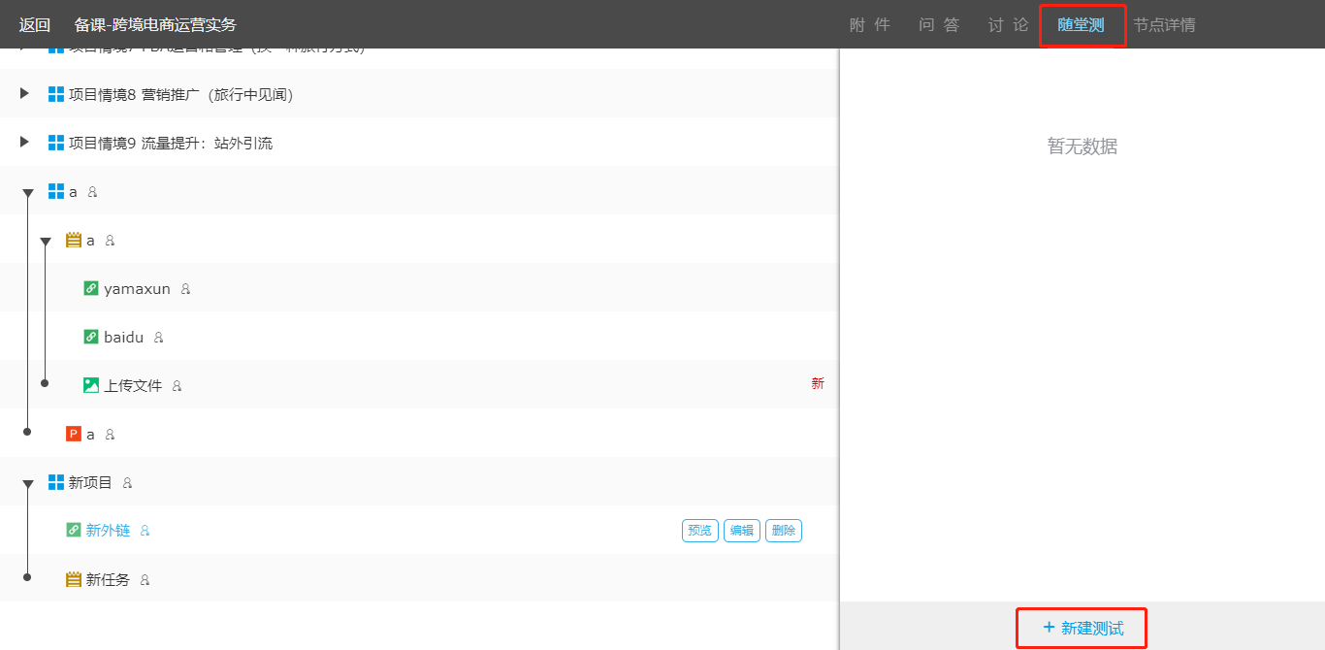Click user icon next to PPT a
Screen dimensions: 1325x650
click(x=111, y=435)
